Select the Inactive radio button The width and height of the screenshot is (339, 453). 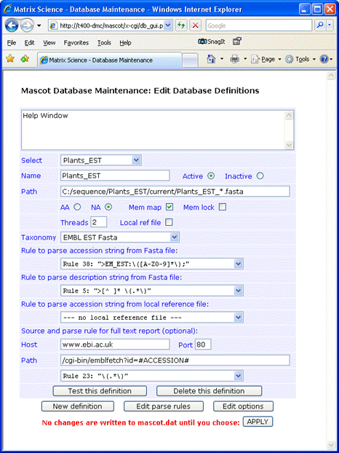click(x=260, y=176)
